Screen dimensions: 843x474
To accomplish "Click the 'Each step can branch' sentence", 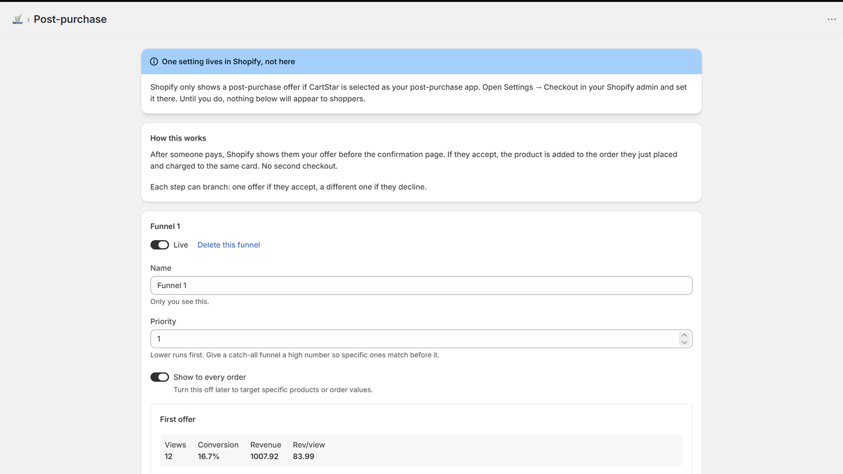I will [288, 187].
